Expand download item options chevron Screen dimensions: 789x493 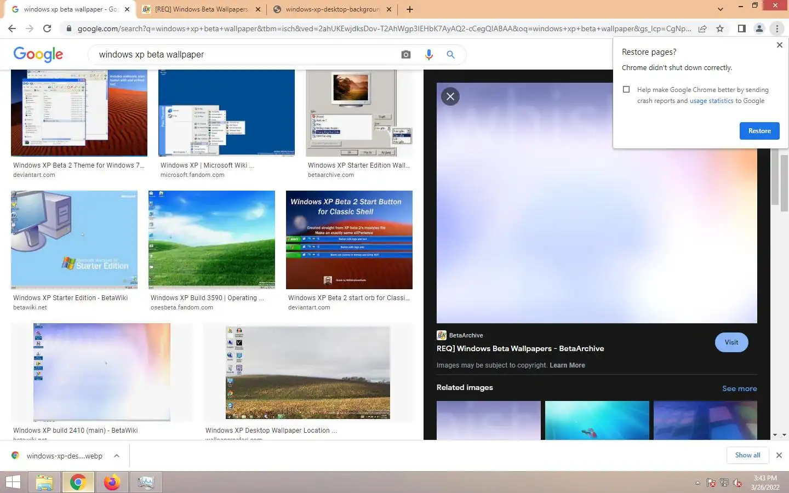tap(117, 456)
